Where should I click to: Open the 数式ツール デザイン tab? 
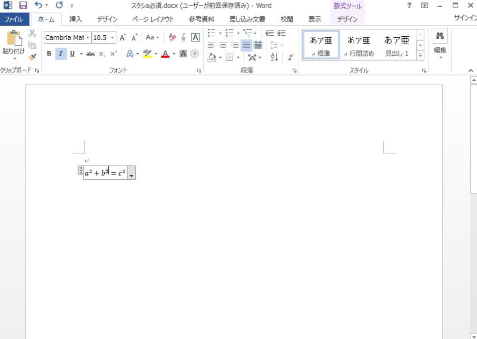pyautogui.click(x=347, y=18)
